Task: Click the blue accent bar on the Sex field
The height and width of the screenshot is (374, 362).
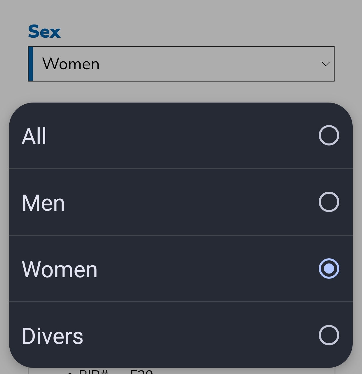Action: 30,64
